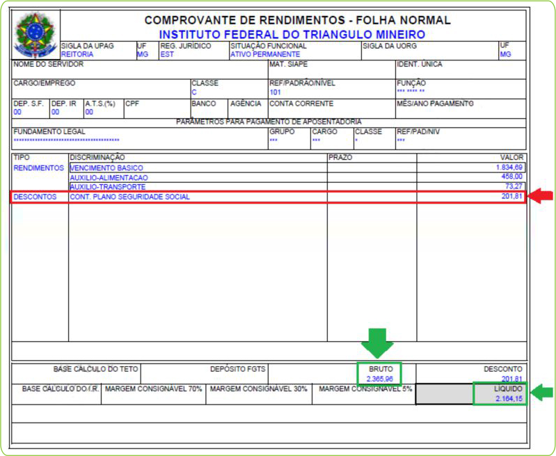This screenshot has width=556, height=456.
Task: Select the gross amount '2.365,96'
Action: click(x=380, y=379)
